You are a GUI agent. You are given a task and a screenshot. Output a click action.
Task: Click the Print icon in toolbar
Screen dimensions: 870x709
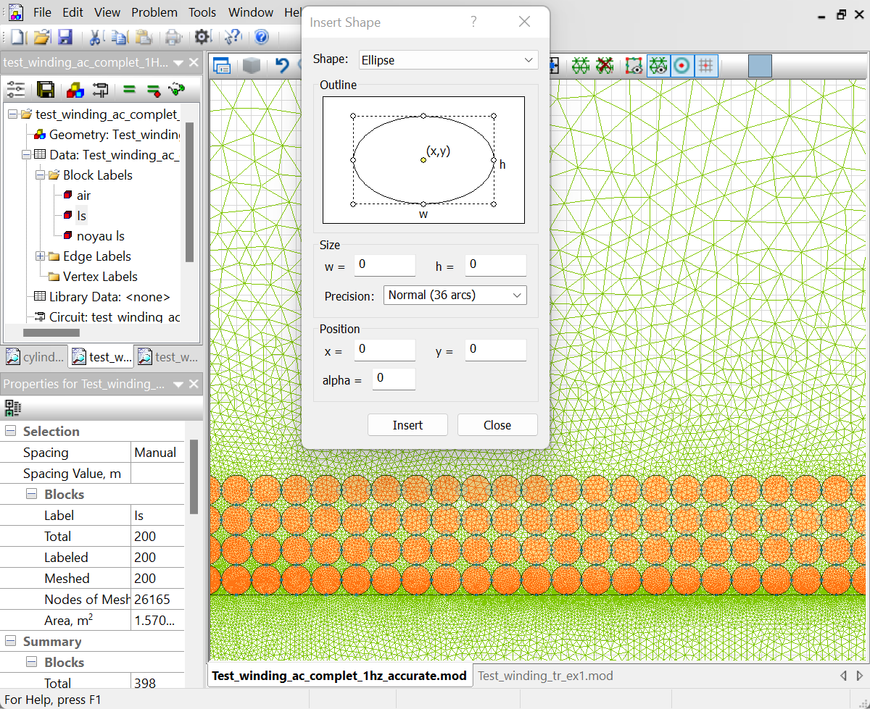click(173, 37)
